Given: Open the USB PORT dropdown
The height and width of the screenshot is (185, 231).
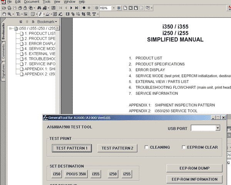Looking at the screenshot, I should pos(218,128).
